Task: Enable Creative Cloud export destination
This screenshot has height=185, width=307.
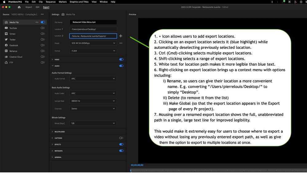Action: [43, 57]
